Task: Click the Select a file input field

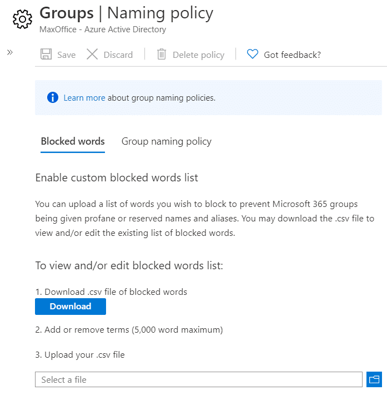Action: coord(199,379)
